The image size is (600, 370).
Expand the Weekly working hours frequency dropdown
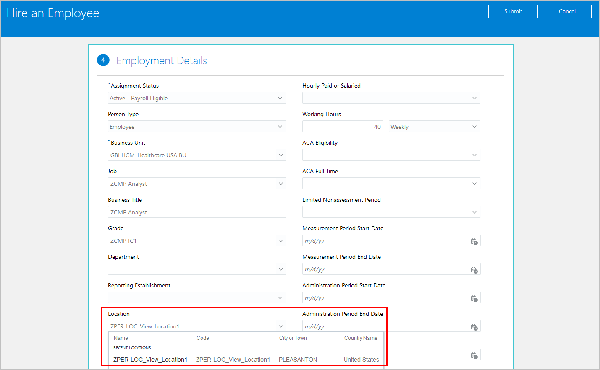(474, 127)
